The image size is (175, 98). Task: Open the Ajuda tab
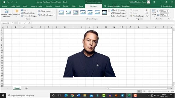81,6
